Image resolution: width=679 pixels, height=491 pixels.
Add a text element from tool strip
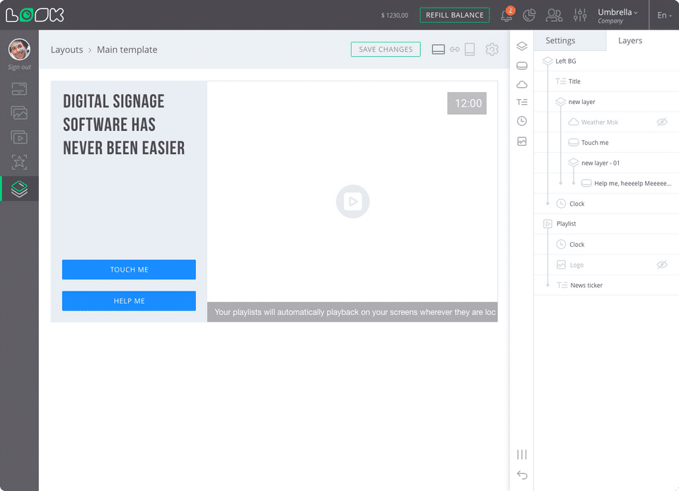tap(522, 102)
